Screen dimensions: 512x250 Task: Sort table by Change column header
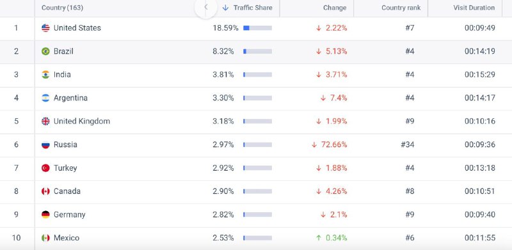click(335, 8)
